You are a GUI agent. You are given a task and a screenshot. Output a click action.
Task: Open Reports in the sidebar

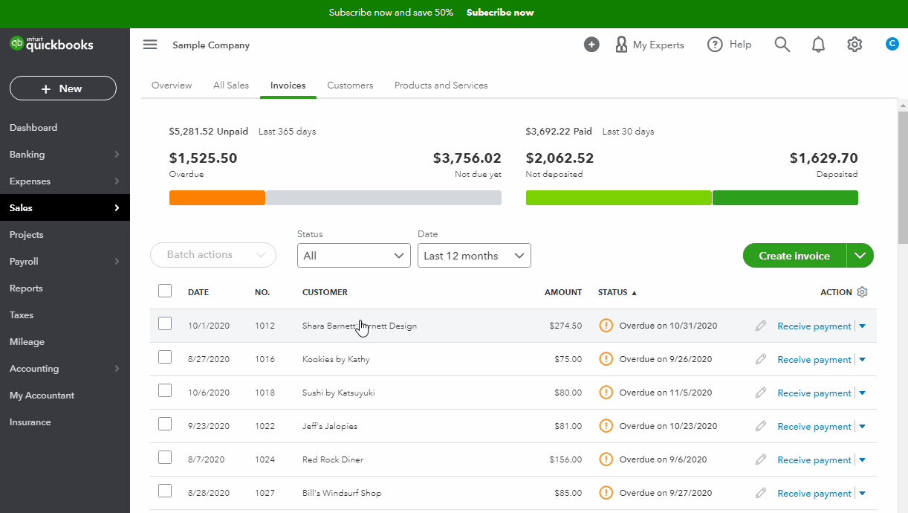point(26,288)
